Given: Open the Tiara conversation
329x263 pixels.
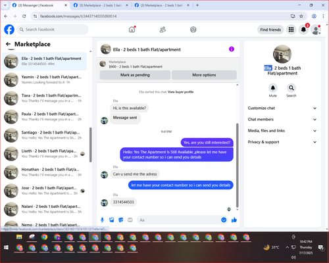Looking at the screenshot, I should pyautogui.click(x=45, y=98).
